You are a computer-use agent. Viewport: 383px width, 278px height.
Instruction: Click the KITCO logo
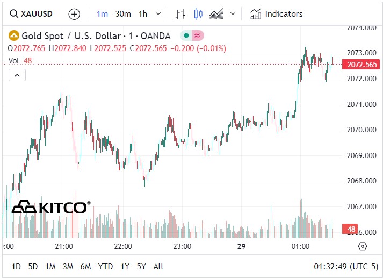coord(51,207)
